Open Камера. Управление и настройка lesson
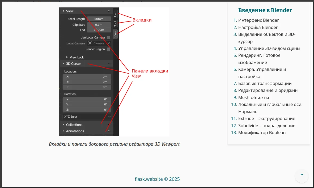Image resolution: width=314 pixels, height=188 pixels. pos(262,73)
